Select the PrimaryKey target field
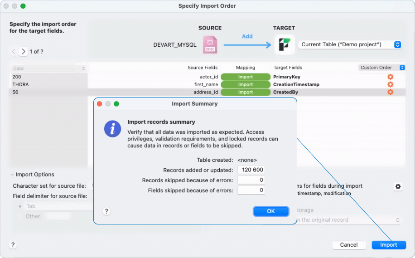415x258 pixels. pos(287,77)
